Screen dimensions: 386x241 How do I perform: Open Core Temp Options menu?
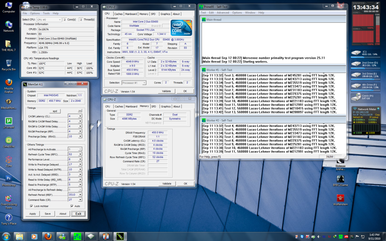coord(35,13)
